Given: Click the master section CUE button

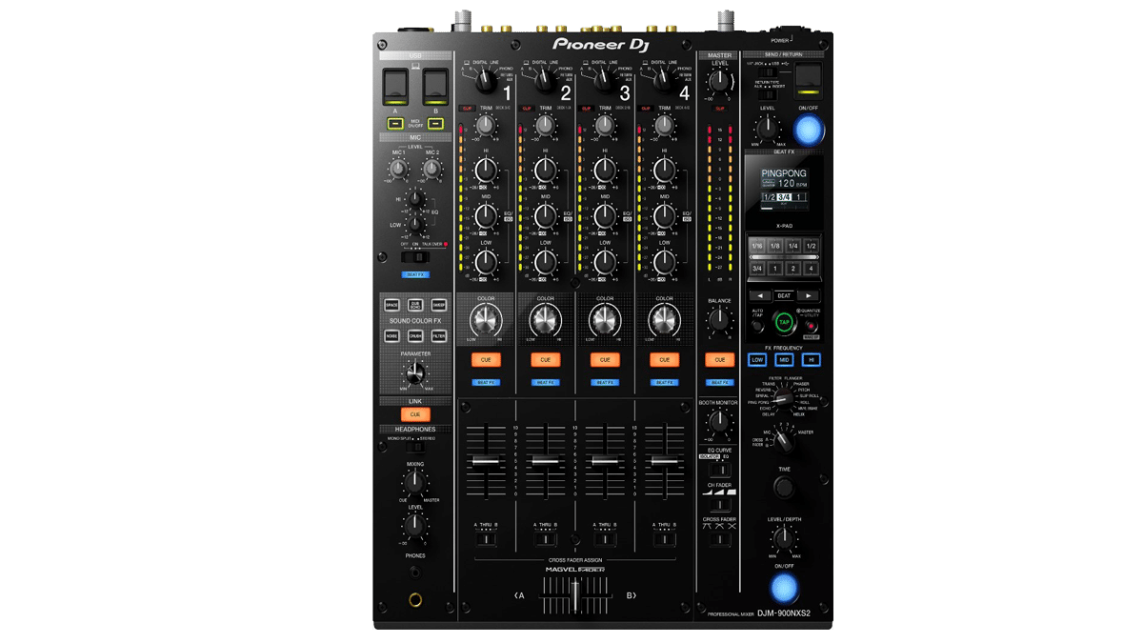Looking at the screenshot, I should (720, 360).
